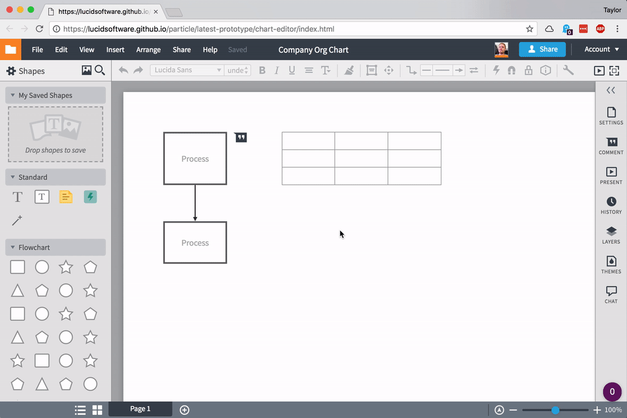The width and height of the screenshot is (627, 418).
Task: Open the Arrange menu
Action: click(148, 50)
